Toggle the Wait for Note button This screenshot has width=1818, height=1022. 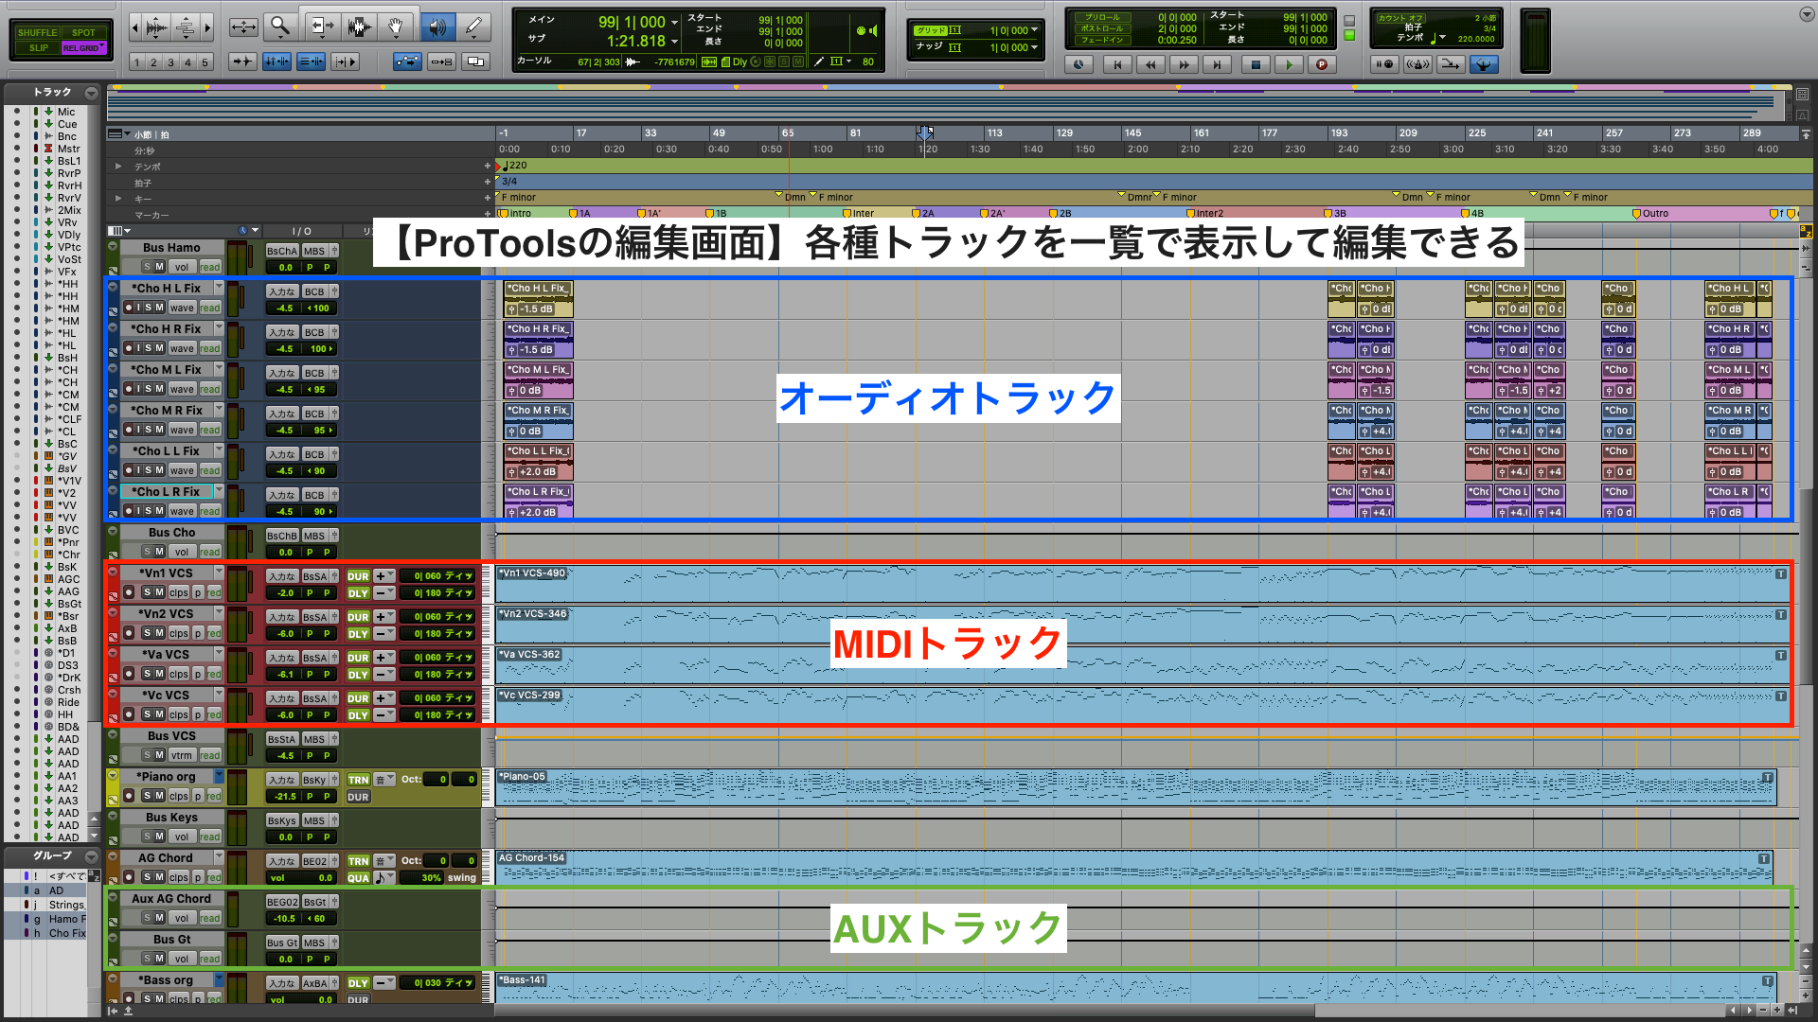[1384, 64]
